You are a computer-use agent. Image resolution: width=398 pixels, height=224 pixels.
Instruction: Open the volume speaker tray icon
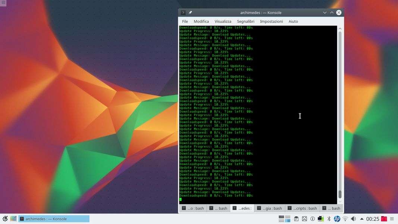coord(353,219)
